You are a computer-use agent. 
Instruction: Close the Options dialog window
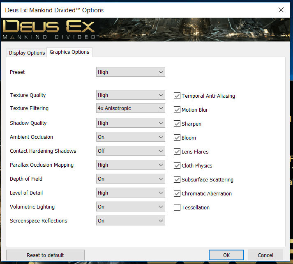pos(281,9)
